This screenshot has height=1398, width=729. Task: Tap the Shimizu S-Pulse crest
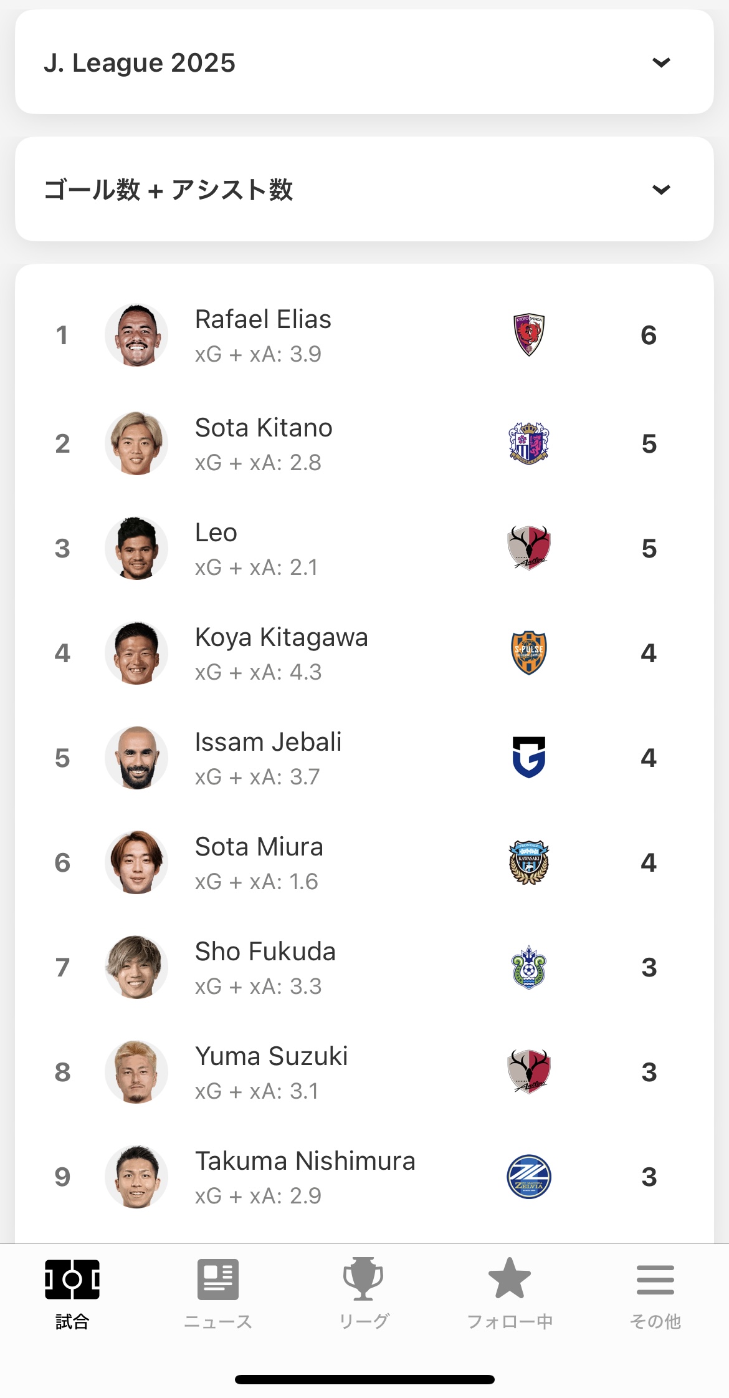click(x=529, y=652)
